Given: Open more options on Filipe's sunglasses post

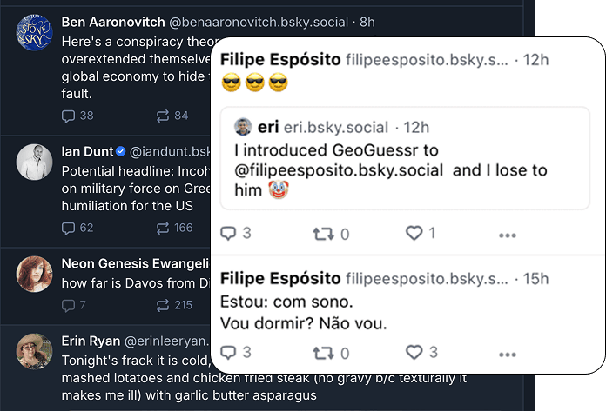Looking at the screenshot, I should click(508, 235).
